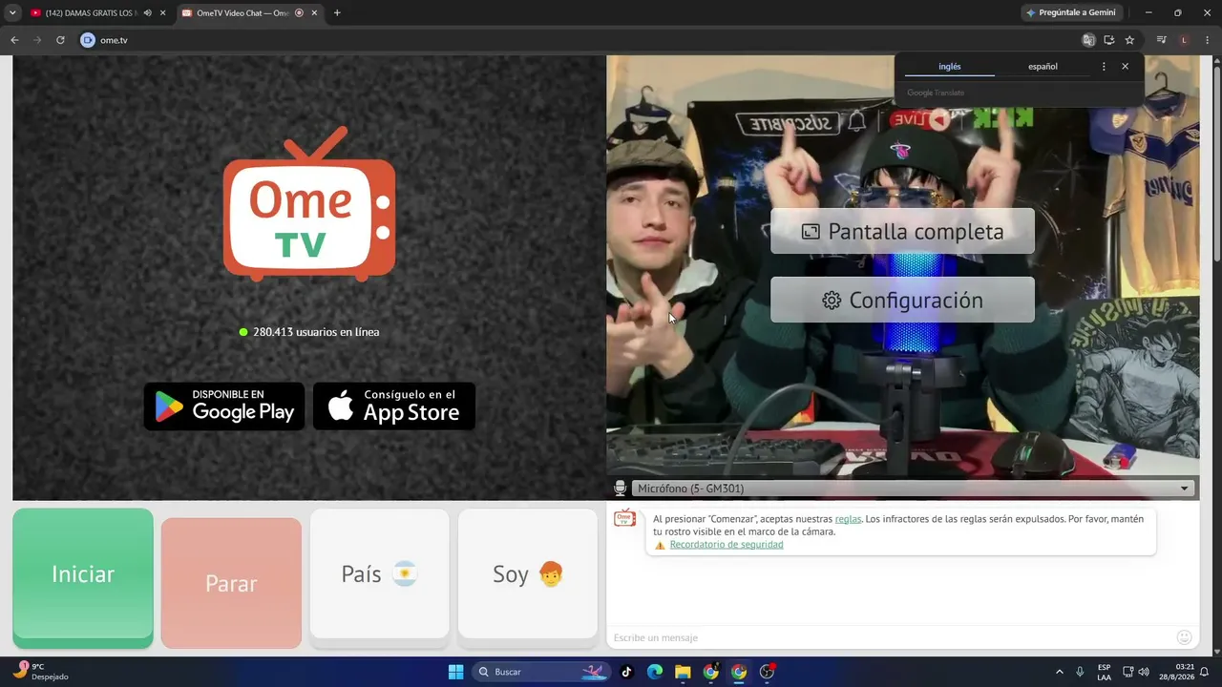Open the País country selector
The width and height of the screenshot is (1222, 687).
[379, 573]
